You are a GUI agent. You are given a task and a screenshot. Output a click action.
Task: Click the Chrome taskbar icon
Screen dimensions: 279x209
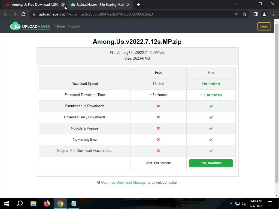[60, 204]
